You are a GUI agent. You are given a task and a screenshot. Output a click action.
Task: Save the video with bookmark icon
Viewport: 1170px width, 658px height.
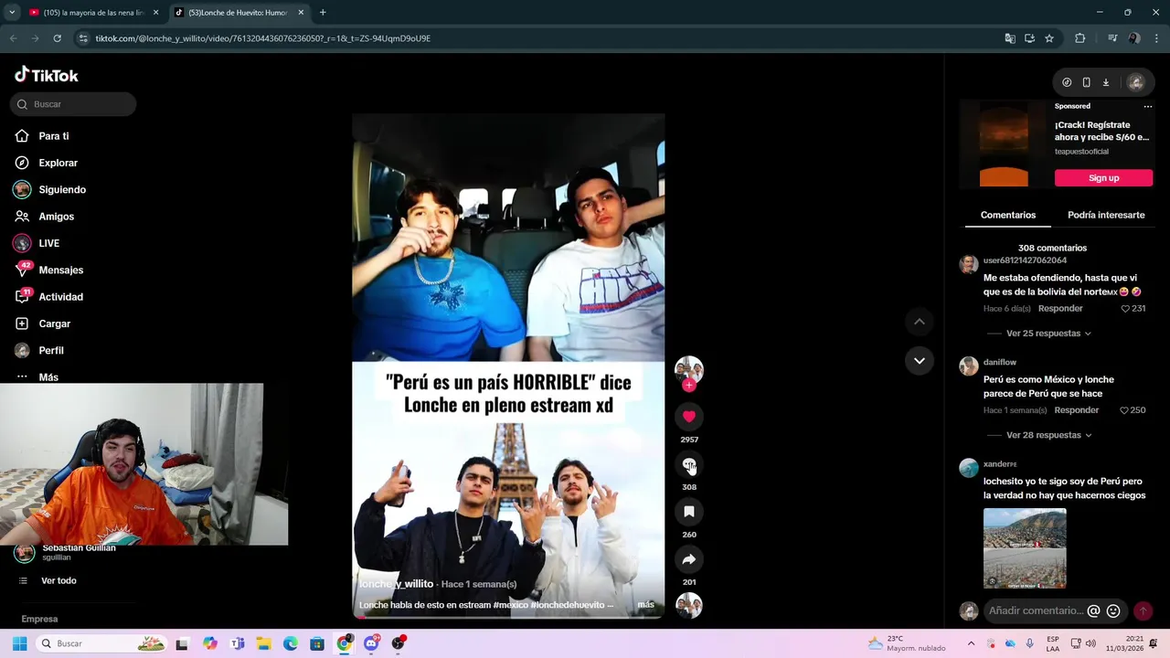(689, 512)
